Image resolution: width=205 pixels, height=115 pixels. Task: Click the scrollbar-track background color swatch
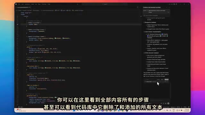tap(38, 31)
